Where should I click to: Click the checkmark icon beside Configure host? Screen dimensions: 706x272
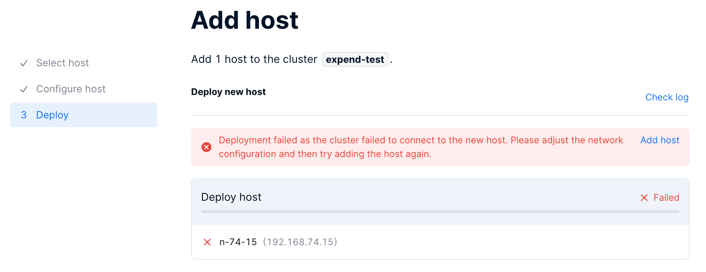tap(24, 89)
